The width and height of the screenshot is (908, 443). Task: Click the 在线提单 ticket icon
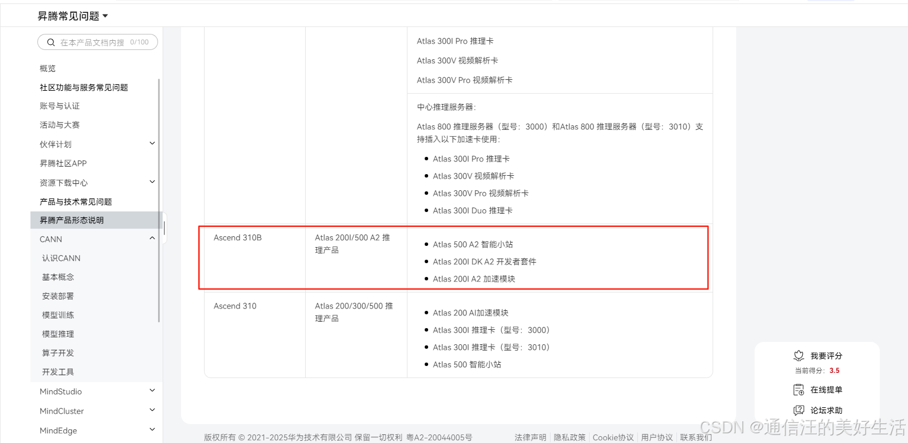click(799, 390)
